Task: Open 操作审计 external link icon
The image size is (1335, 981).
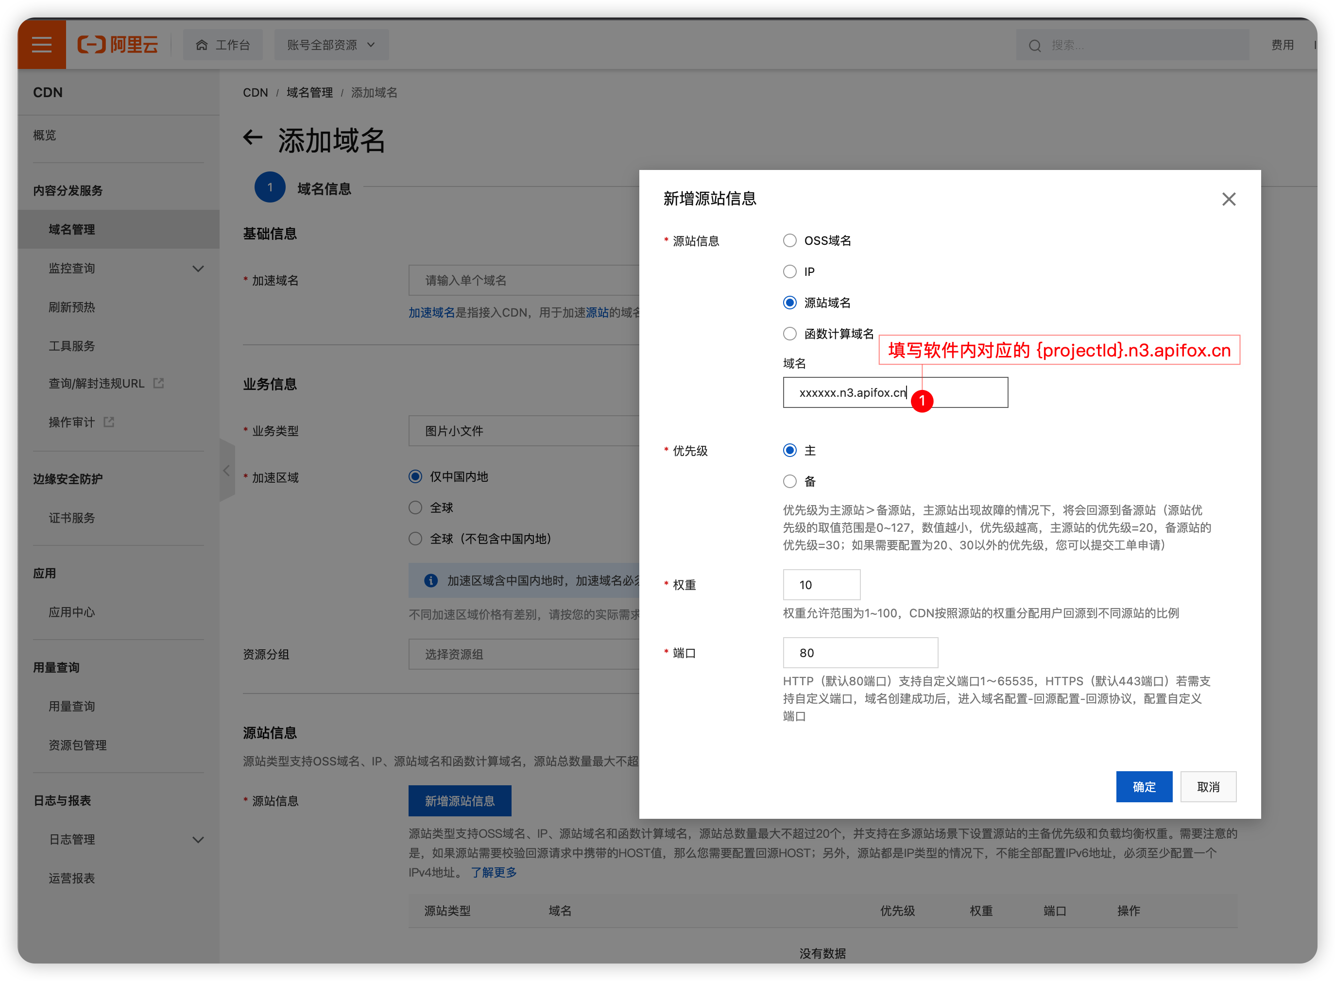Action: pos(109,422)
